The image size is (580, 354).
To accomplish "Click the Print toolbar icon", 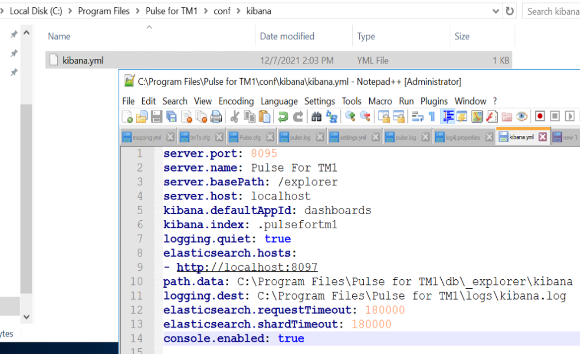I will [x=216, y=117].
